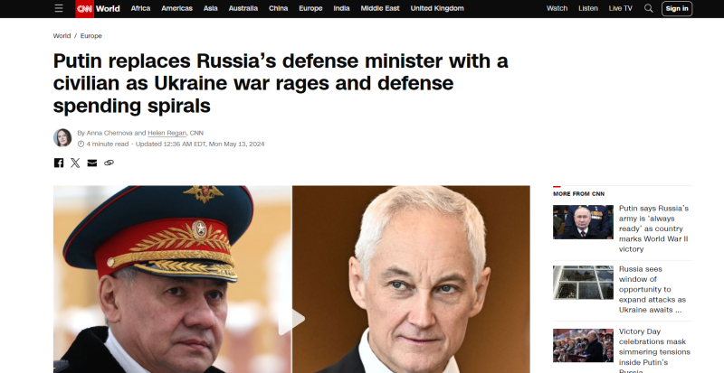Open the United Kingdom section
The image size is (724, 373).
coord(437,8)
